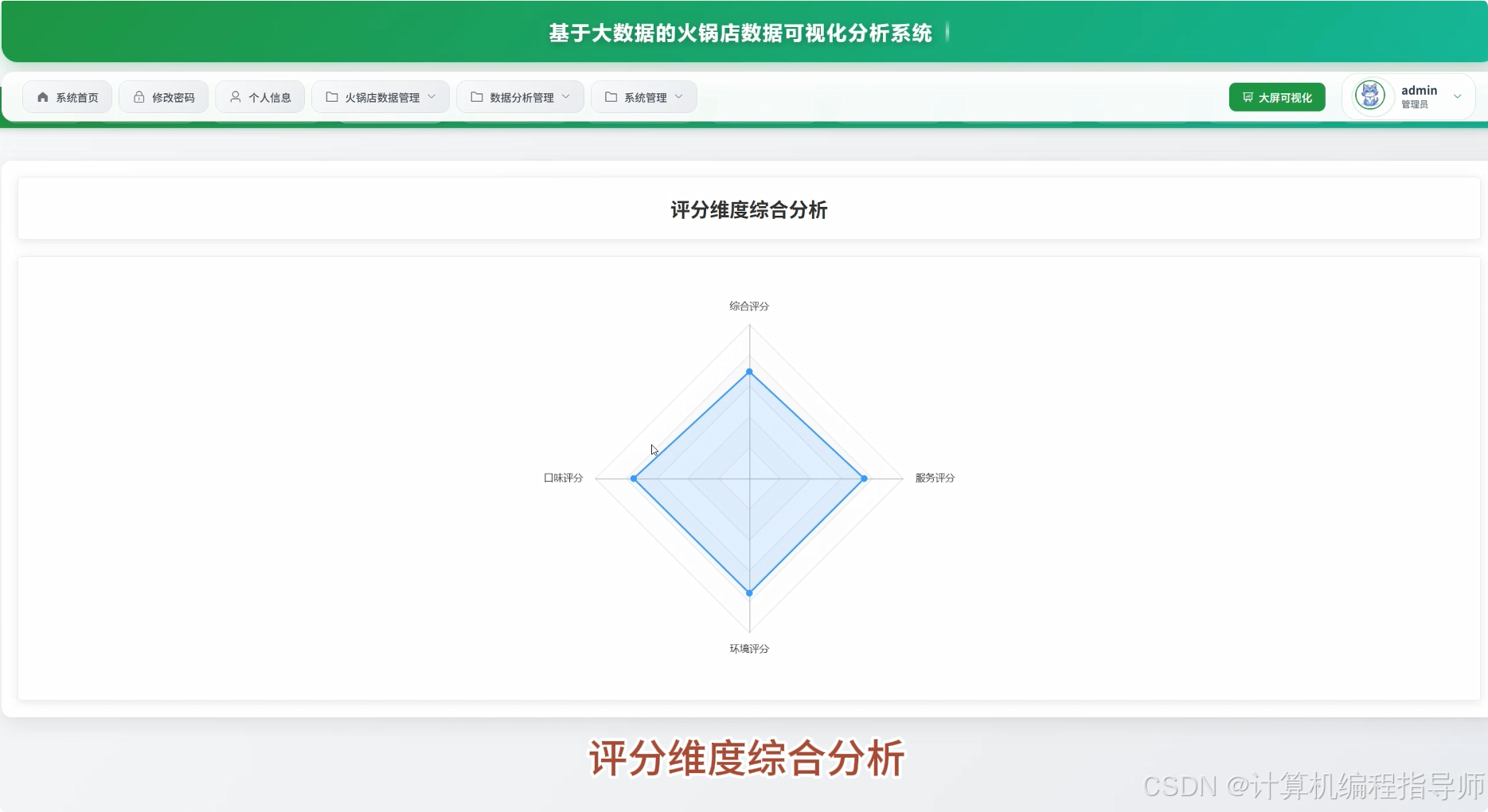The height and width of the screenshot is (812, 1488).
Task: Click the 大屏可视化 green button
Action: [x=1277, y=97]
